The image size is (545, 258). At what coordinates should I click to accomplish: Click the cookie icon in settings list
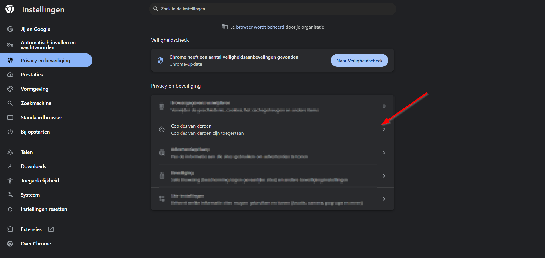(162, 130)
